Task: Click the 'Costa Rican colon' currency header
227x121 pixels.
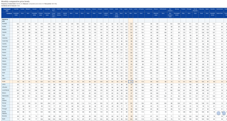Action: point(53,15)
